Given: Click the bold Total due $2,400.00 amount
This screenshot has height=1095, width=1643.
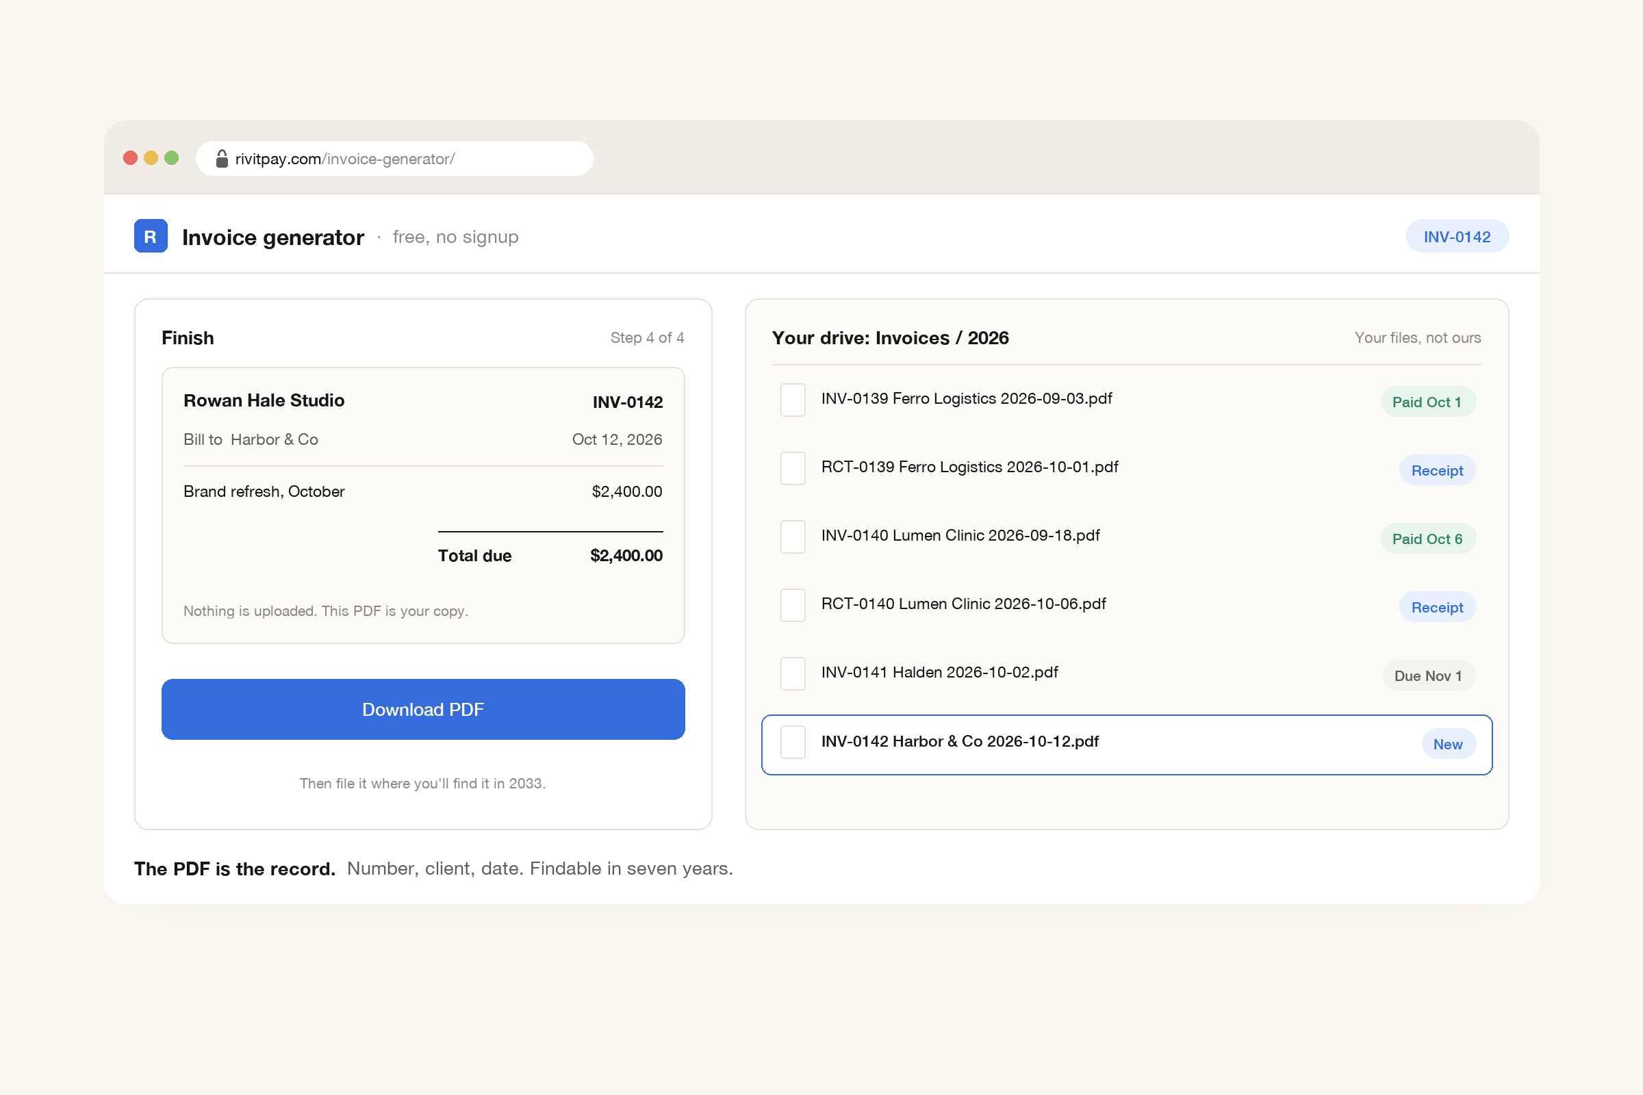Looking at the screenshot, I should pyautogui.click(x=626, y=556).
